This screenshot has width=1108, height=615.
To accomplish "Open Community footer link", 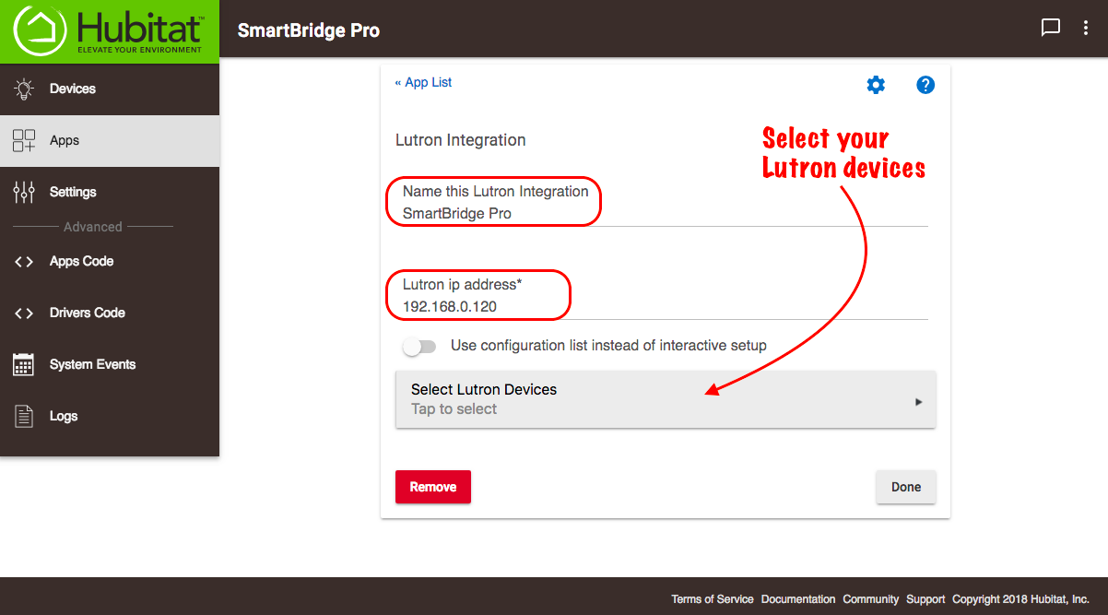I will click(871, 599).
